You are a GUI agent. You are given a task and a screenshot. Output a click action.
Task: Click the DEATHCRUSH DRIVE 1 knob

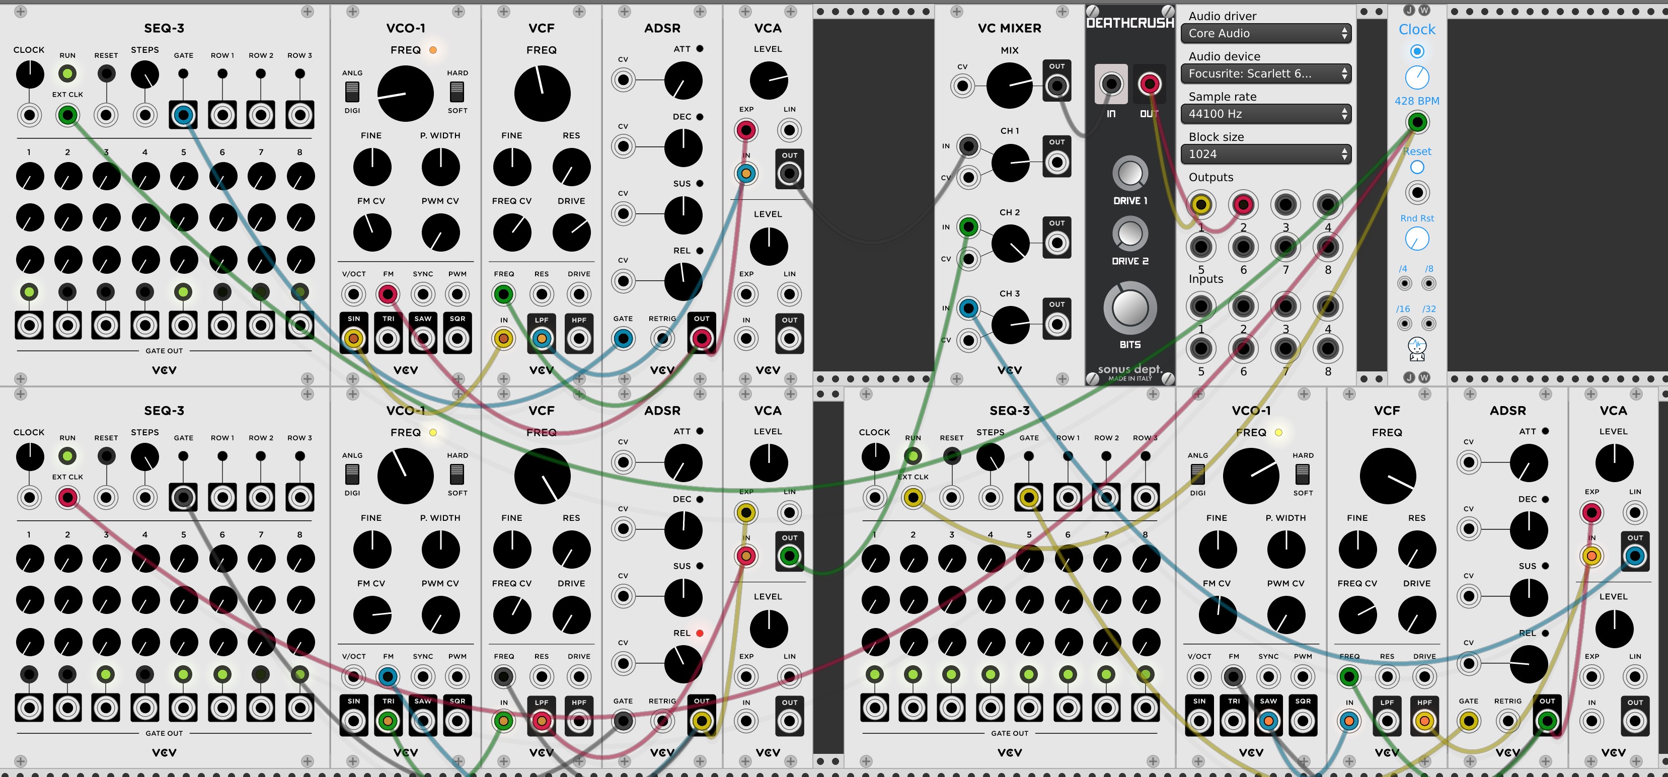(1130, 173)
